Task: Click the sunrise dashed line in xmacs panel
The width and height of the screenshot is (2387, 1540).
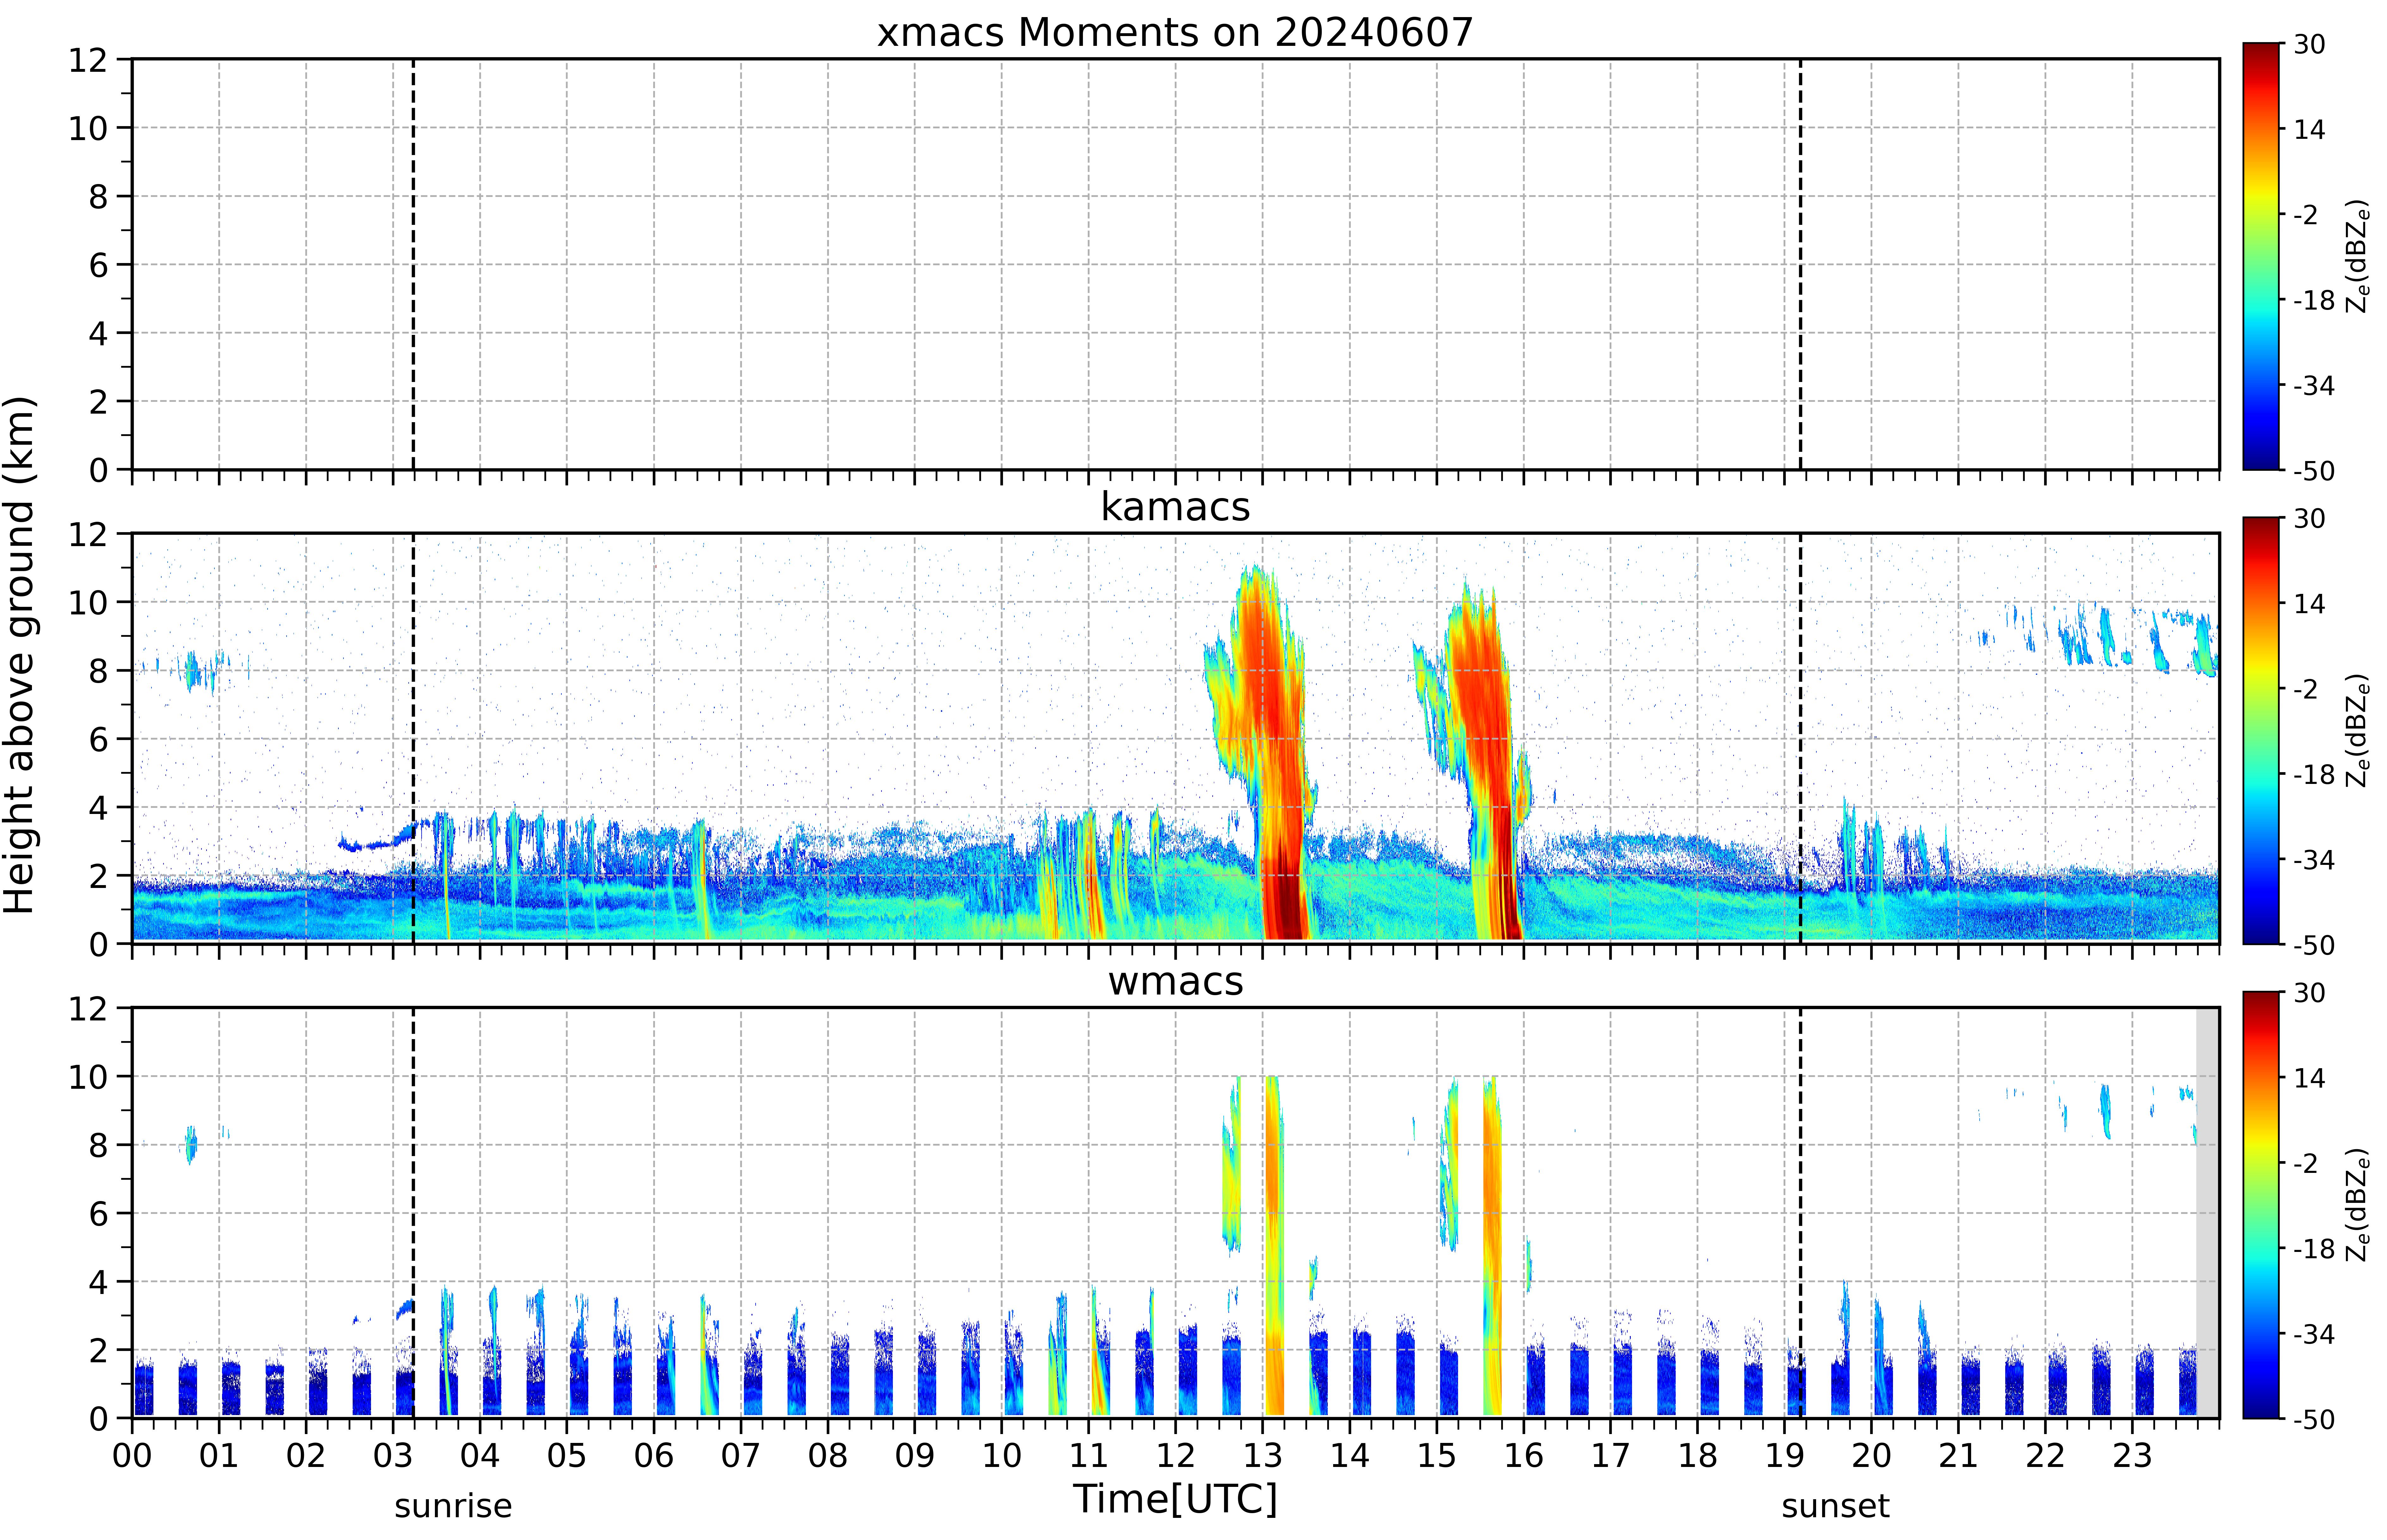Action: tap(413, 264)
